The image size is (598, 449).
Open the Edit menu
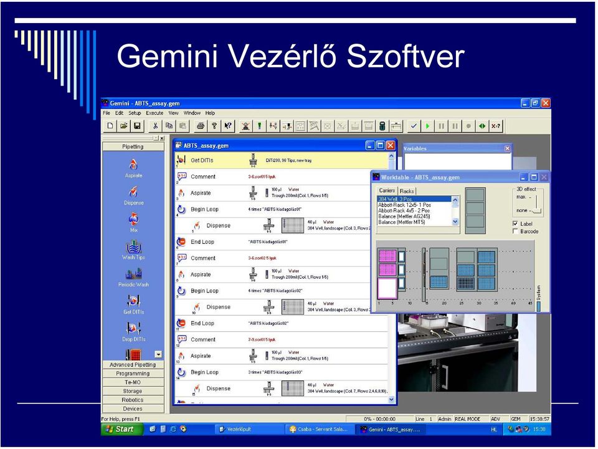click(x=120, y=113)
